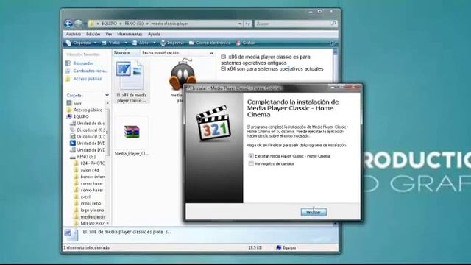The height and width of the screenshot is (265, 471).
Task: Open the Ayuda menu
Action: pyautogui.click(x=154, y=34)
